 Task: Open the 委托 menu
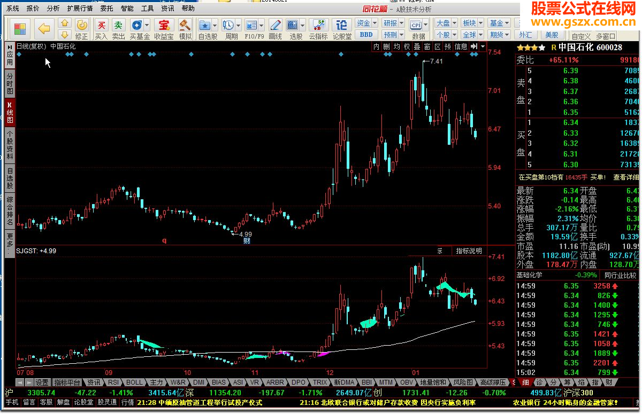[106, 9]
